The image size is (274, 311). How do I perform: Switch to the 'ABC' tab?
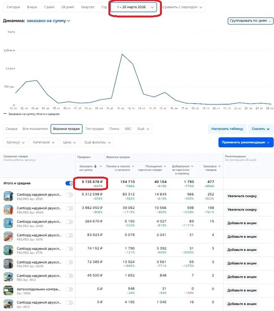128,129
